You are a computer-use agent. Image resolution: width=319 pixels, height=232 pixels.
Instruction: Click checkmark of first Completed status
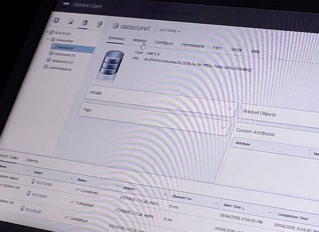coord(77,189)
